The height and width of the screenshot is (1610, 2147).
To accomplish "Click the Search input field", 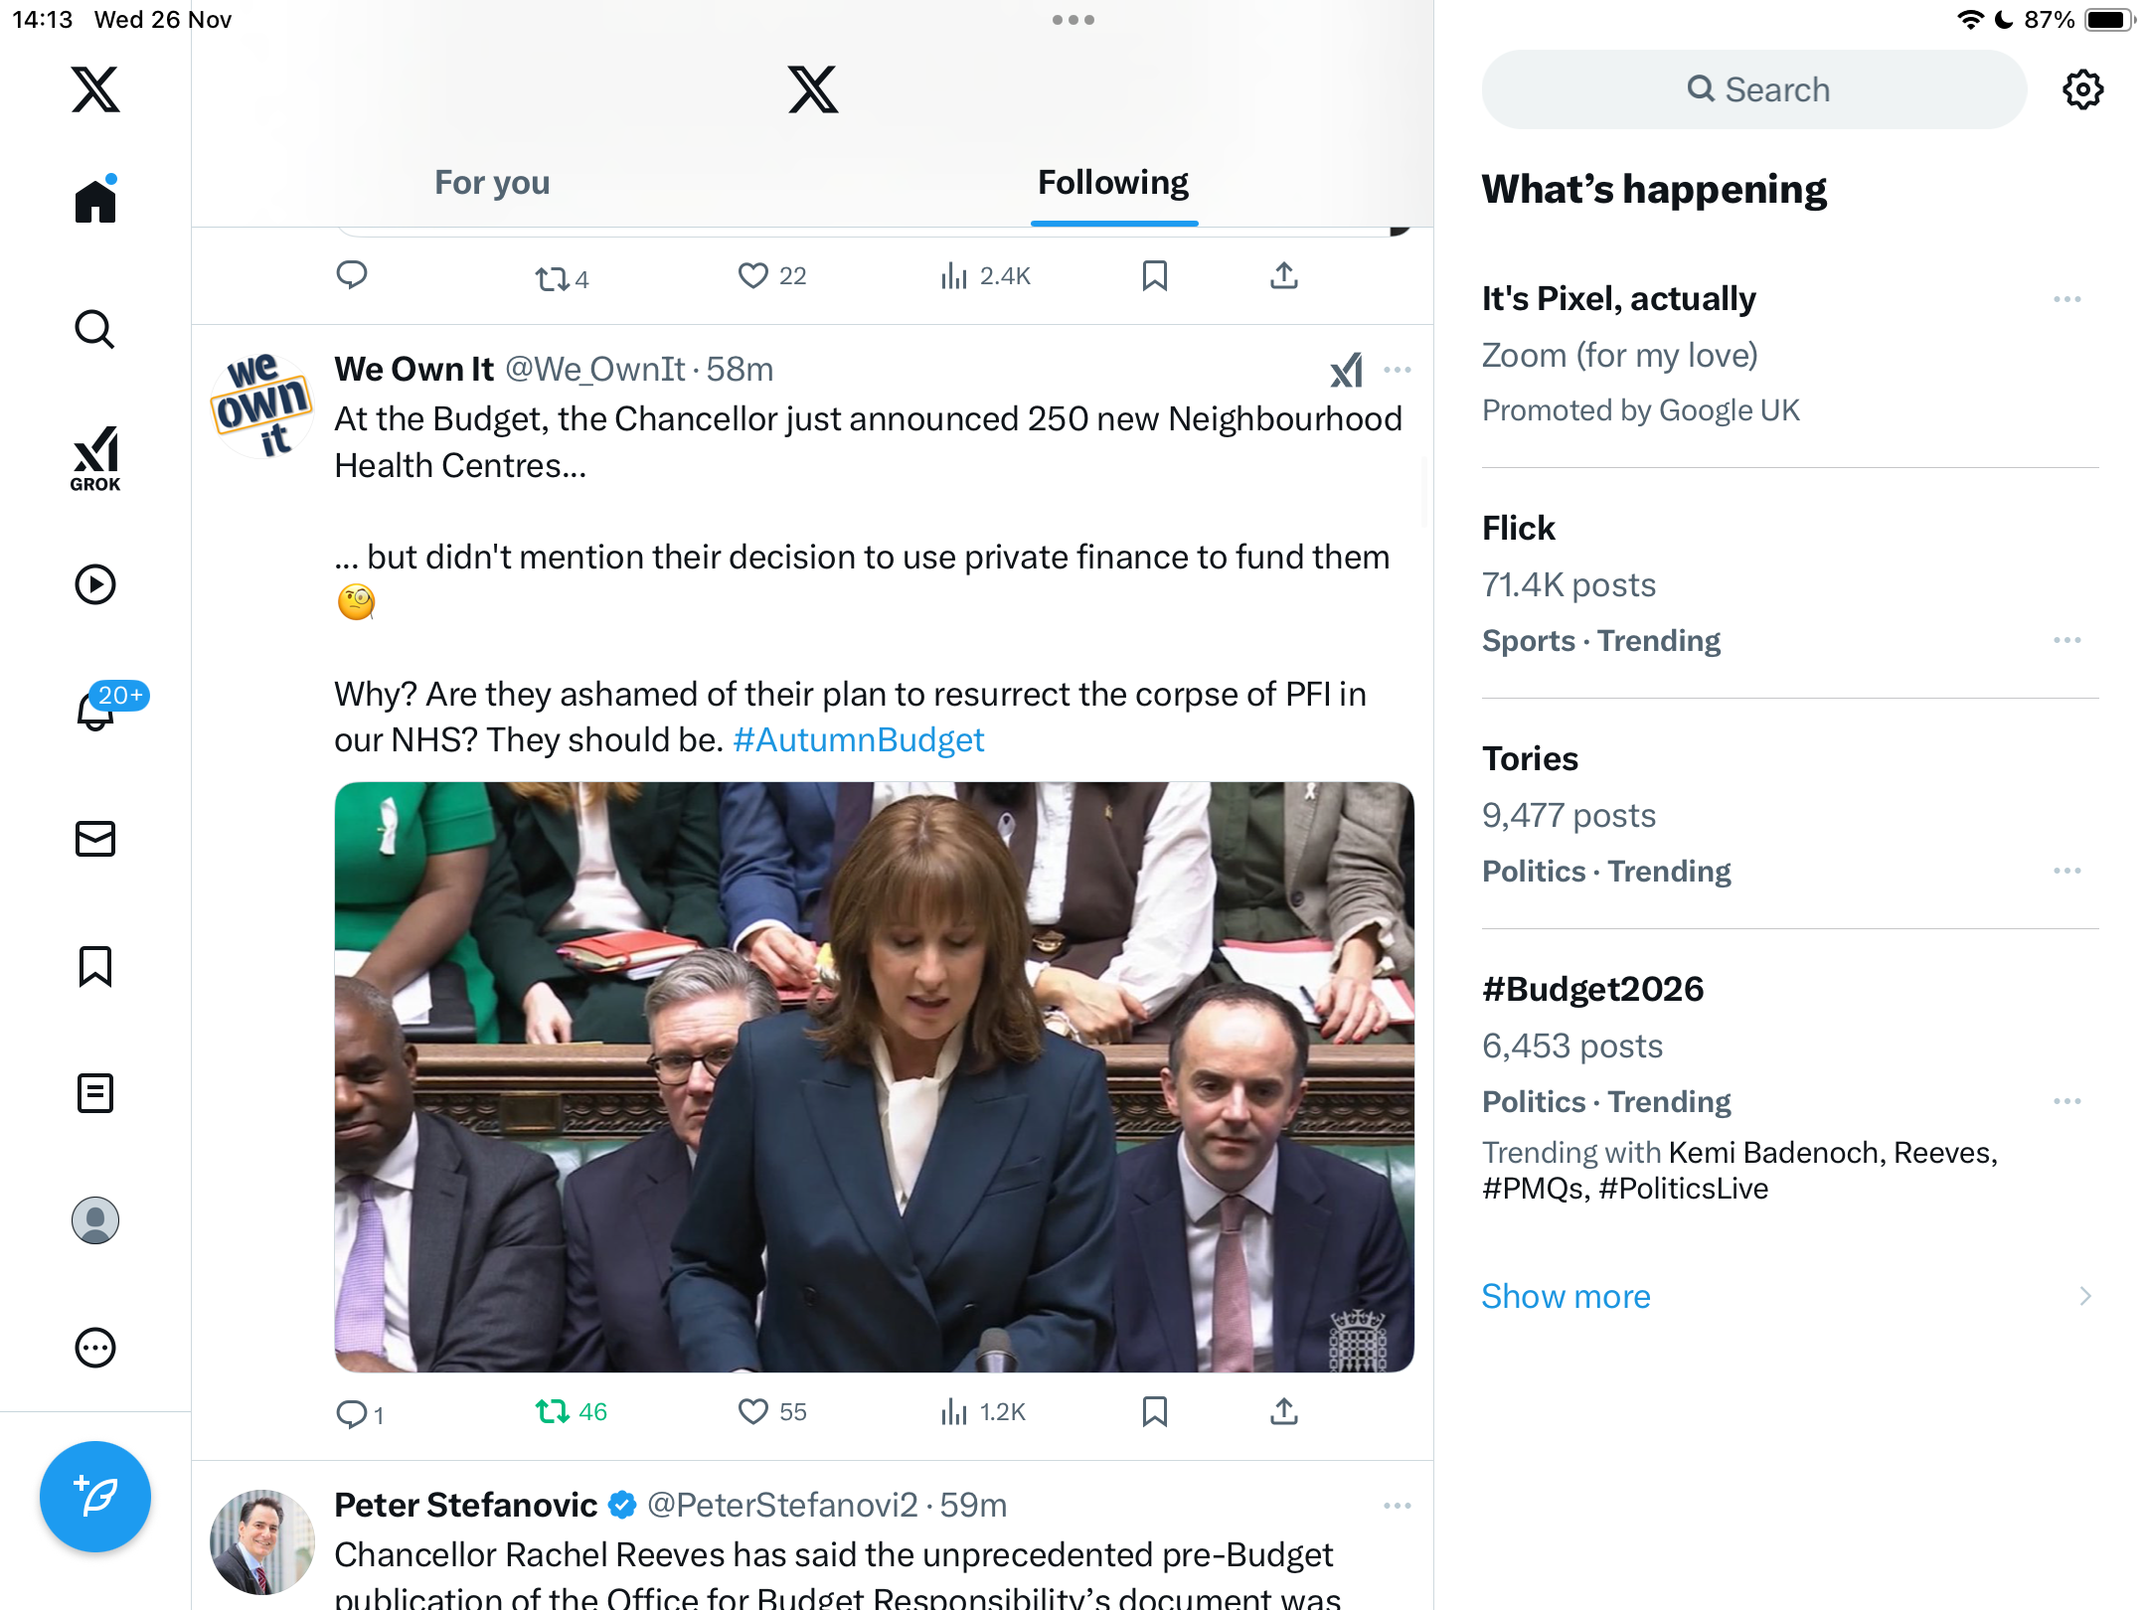I will pyautogui.click(x=1754, y=89).
